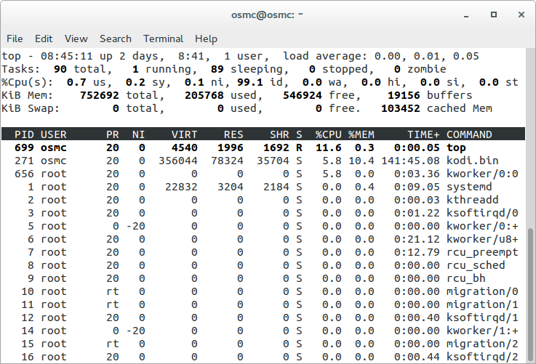
Task: Click the ksoftirqd/1 command name
Action: [482, 318]
